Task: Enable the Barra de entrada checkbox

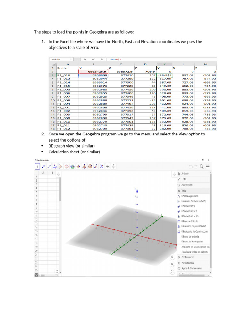Action: pos(182,237)
